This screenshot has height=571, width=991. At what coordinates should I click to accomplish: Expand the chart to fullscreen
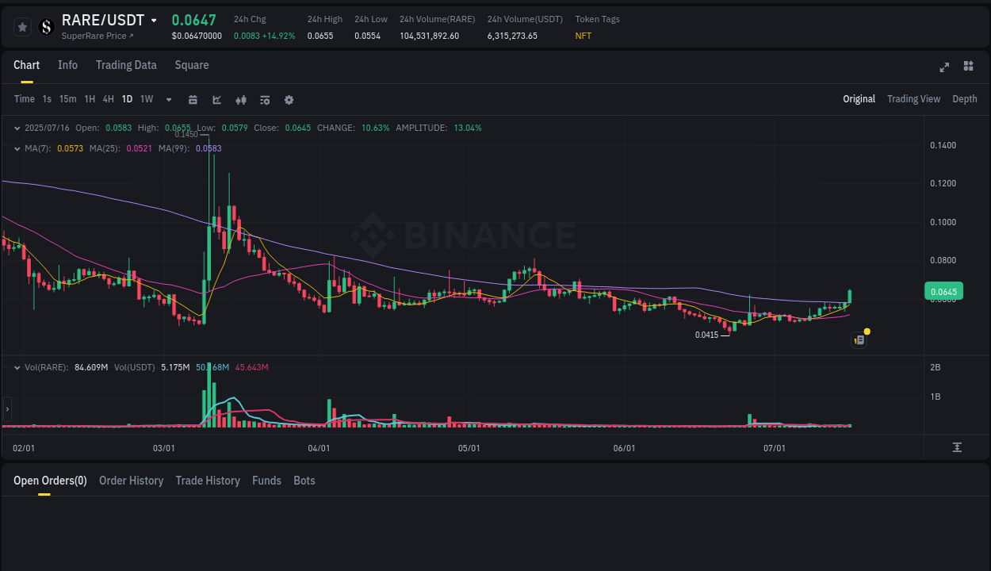pos(944,67)
